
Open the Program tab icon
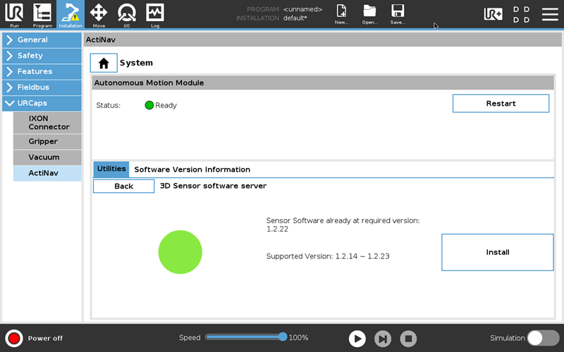42,14
